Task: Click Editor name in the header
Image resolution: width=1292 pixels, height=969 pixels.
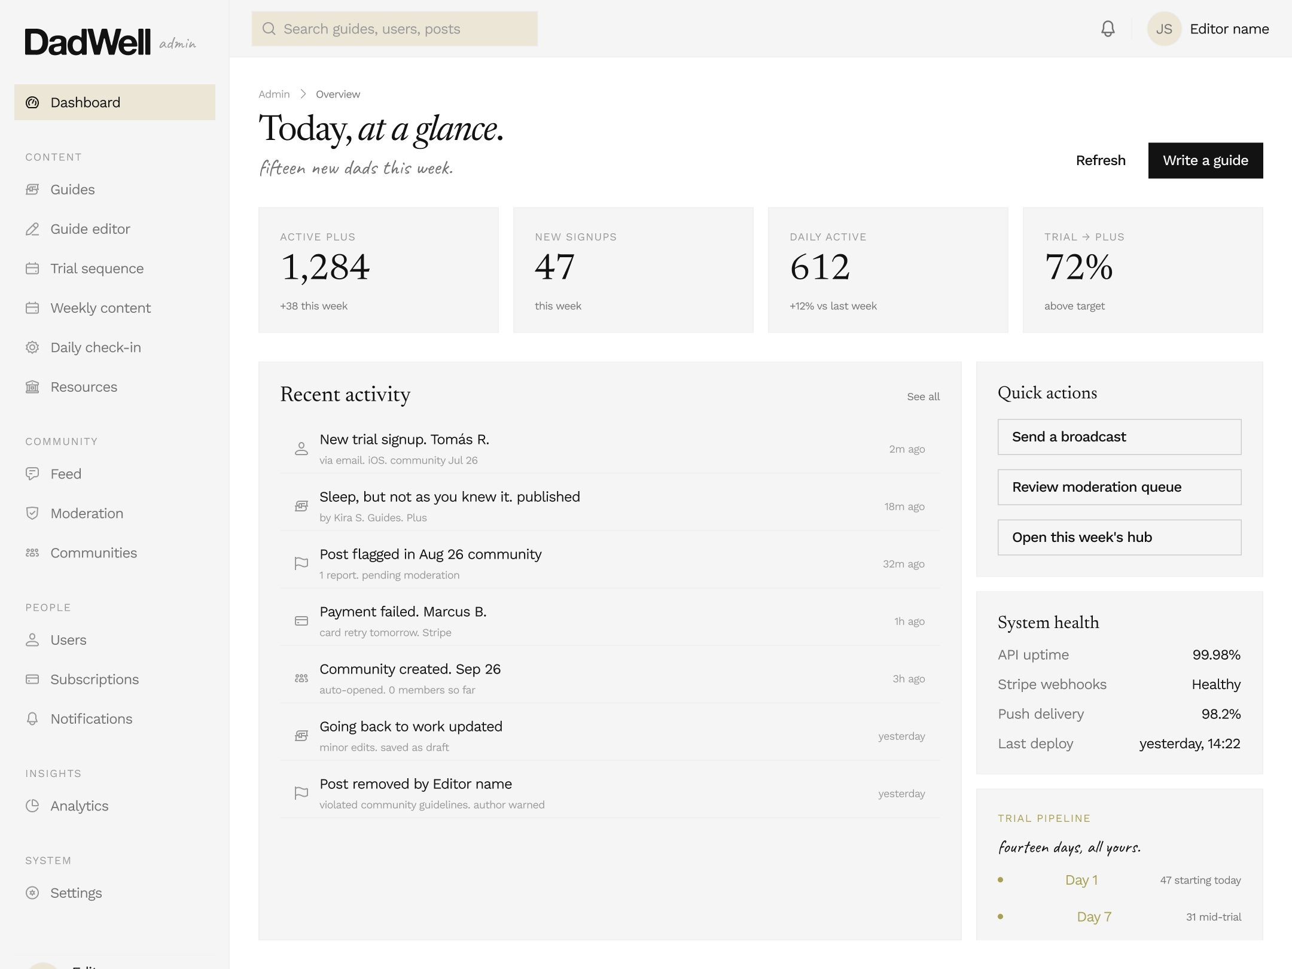Action: [x=1229, y=29]
